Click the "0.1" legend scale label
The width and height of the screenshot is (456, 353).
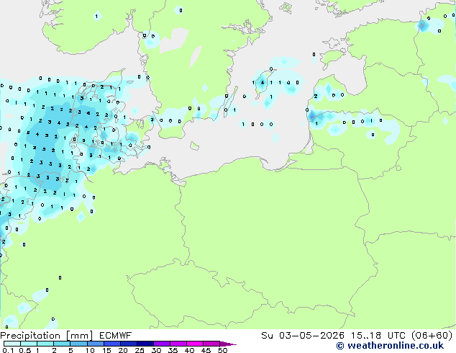8,350
